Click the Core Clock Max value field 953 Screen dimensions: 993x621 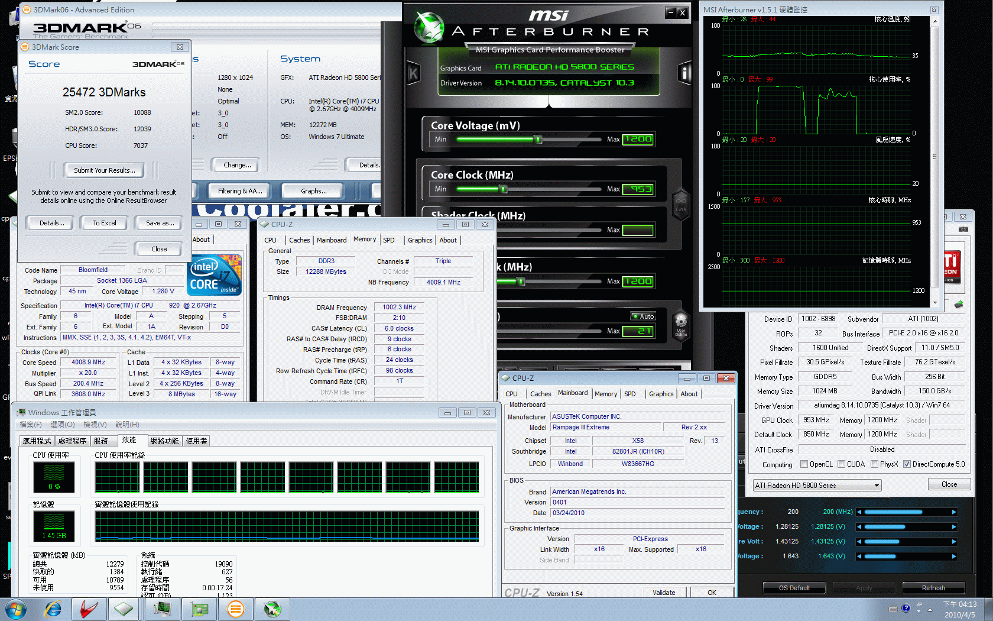pyautogui.click(x=638, y=189)
